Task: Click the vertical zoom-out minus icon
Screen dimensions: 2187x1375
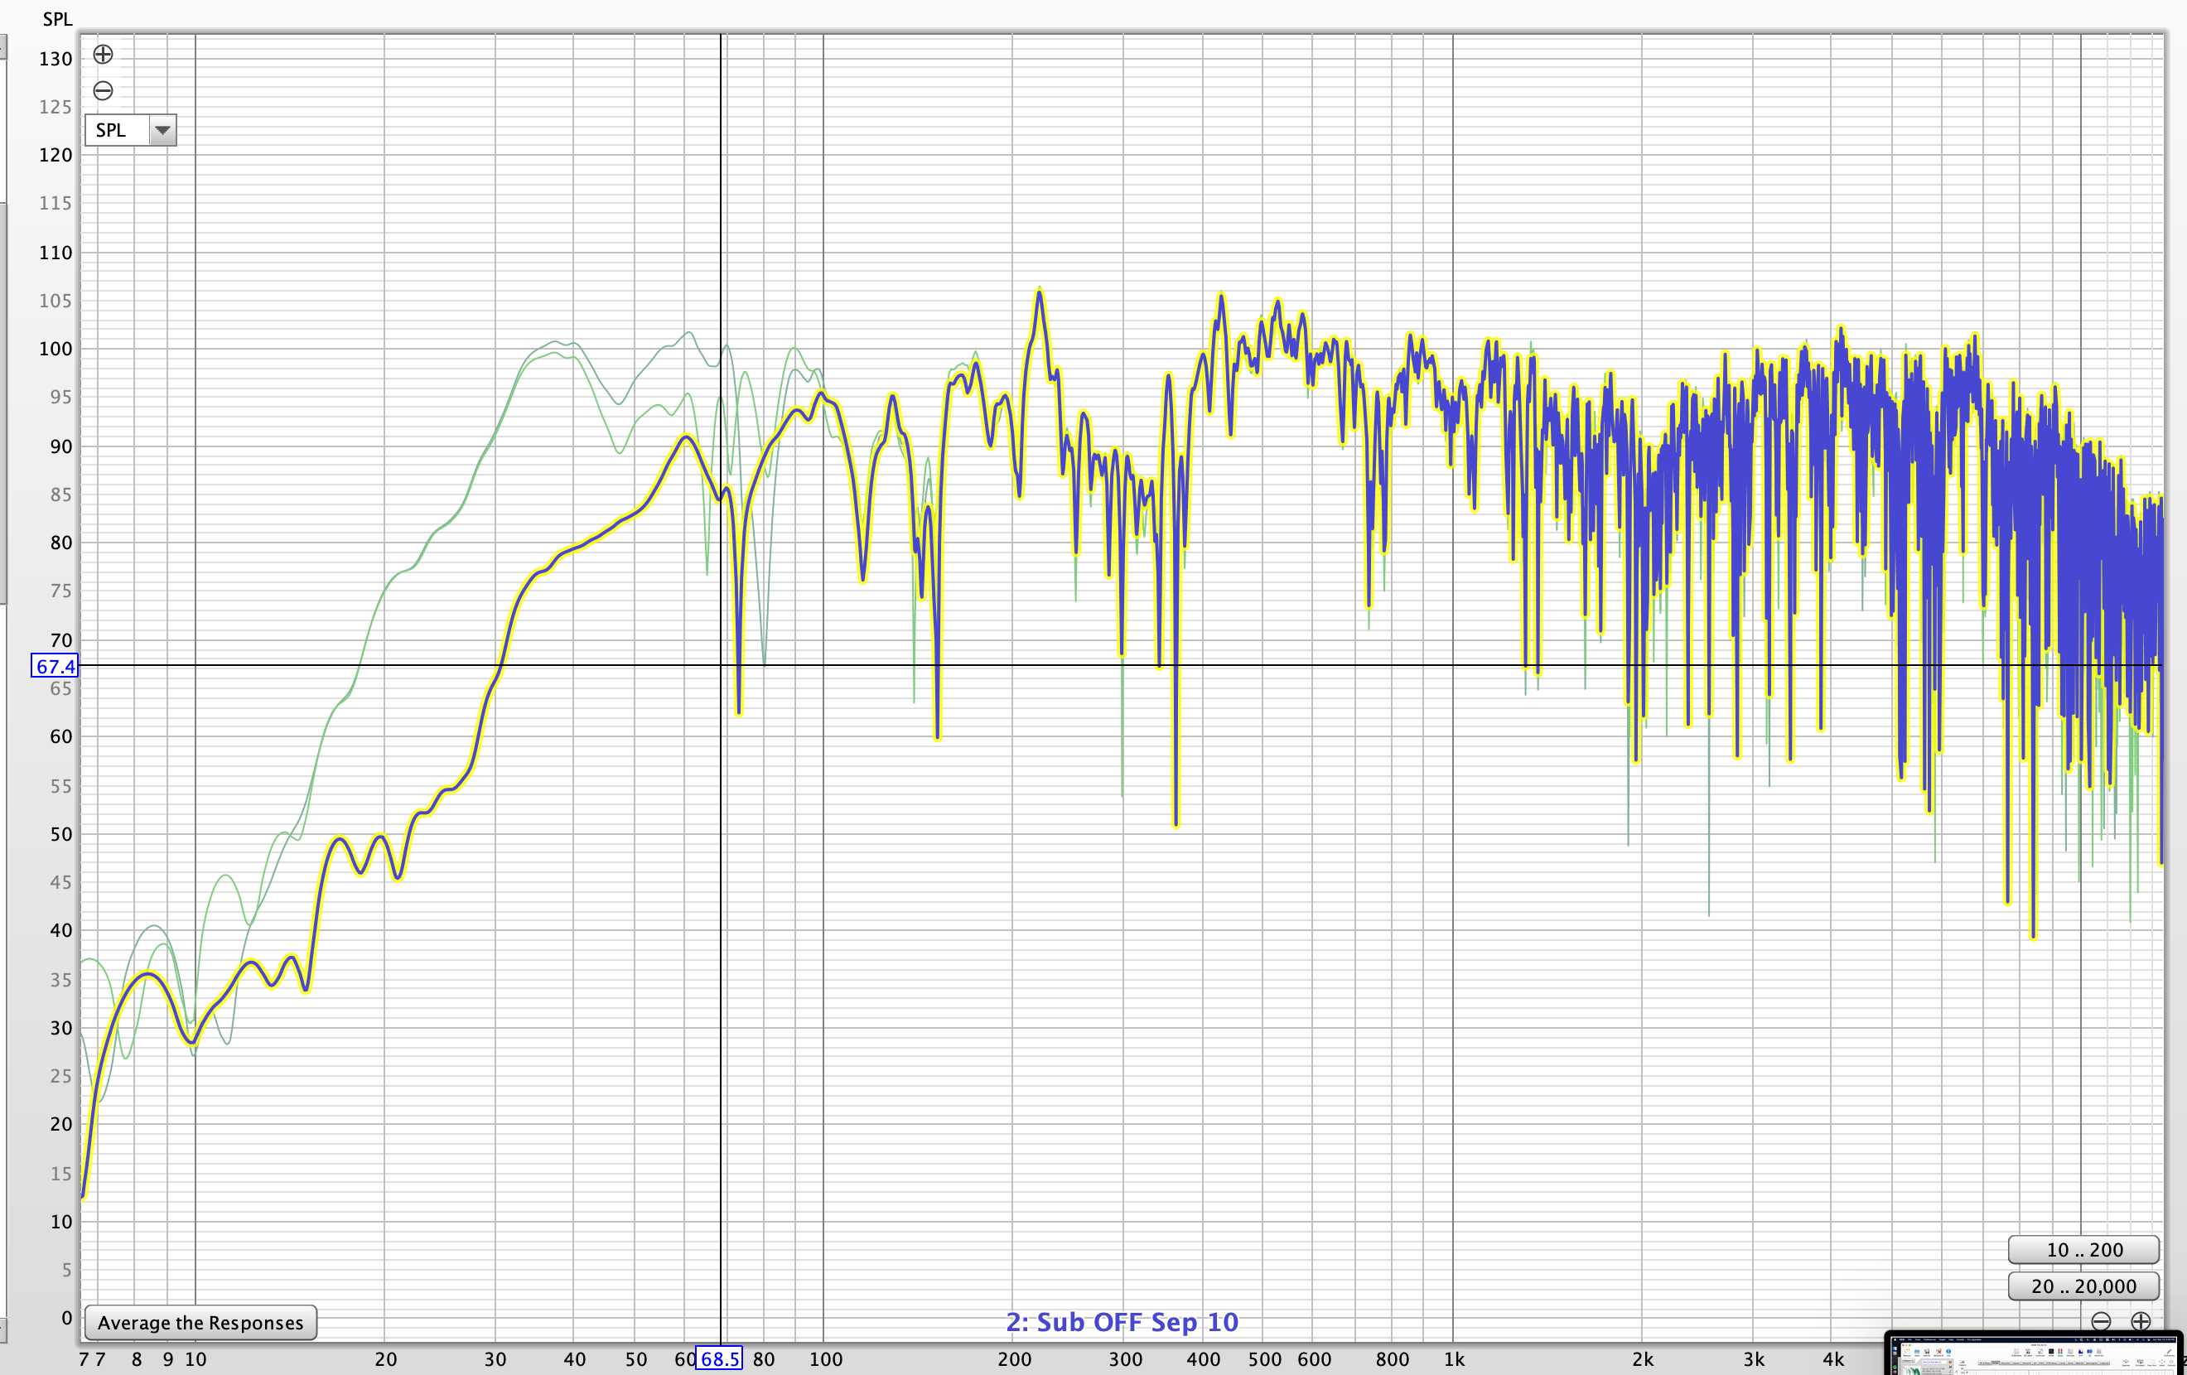Action: tap(103, 91)
